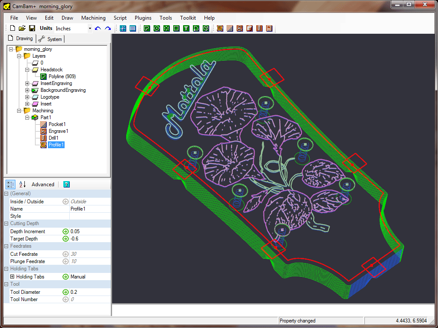438x328 pixels.
Task: Choose the Rectangle drawing tool
Action: click(x=176, y=29)
